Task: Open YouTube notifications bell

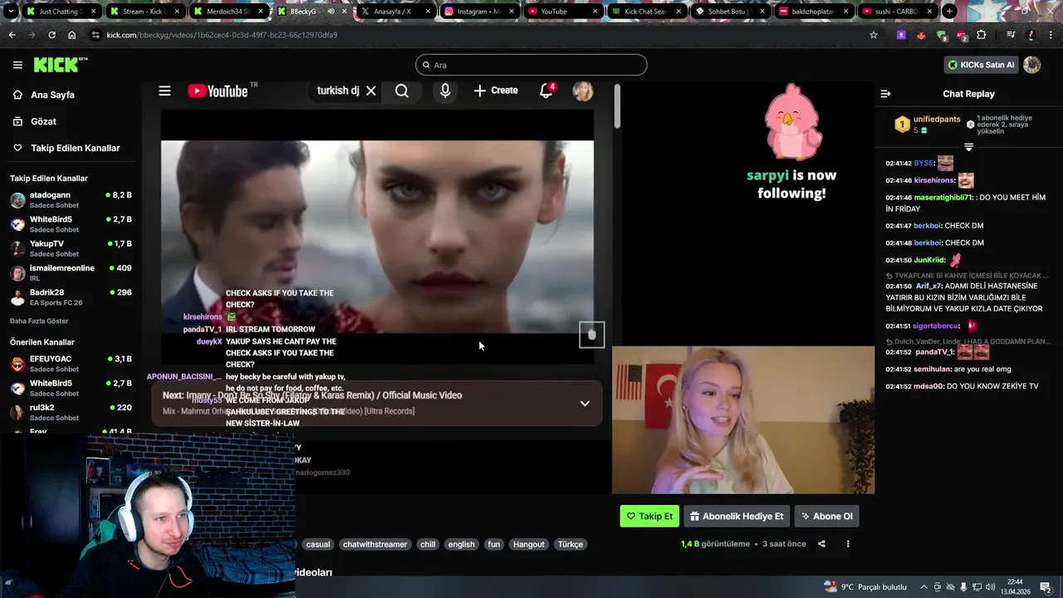Action: [546, 91]
